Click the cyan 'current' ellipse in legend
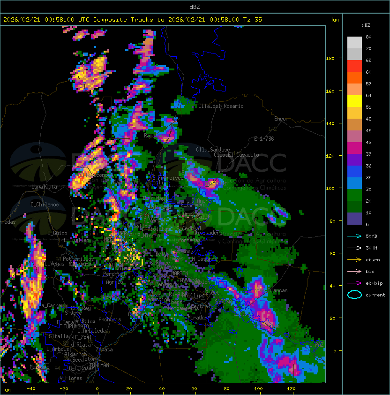 [x=354, y=295]
